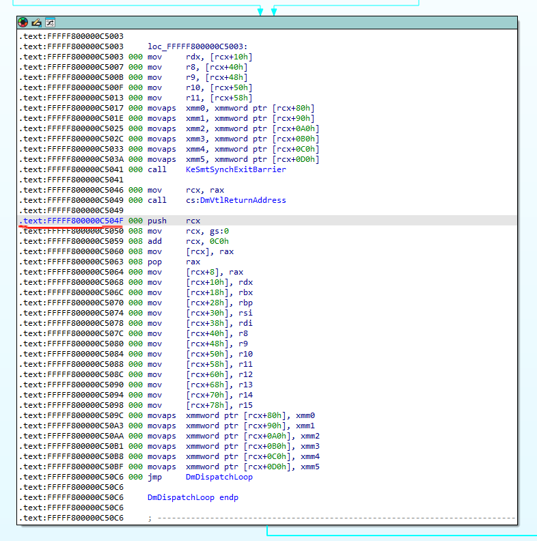Click the DmDispatchLoop endp line
Screen dimensions: 537x541
193,497
